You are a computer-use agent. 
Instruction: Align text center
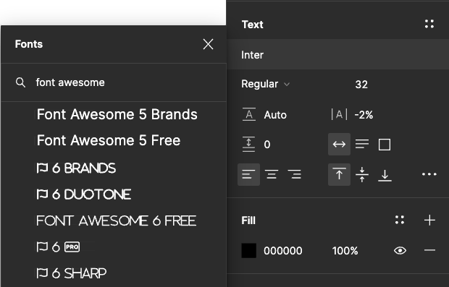(x=272, y=174)
